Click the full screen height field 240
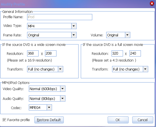This screenshot has height=127, width=156. [x=135, y=53]
